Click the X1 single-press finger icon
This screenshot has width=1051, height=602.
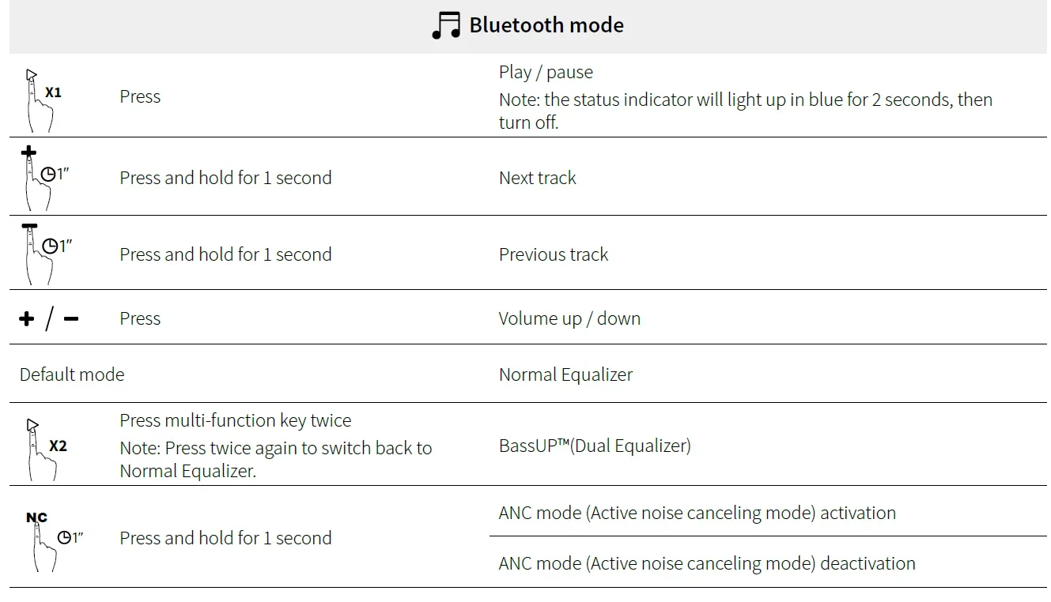[x=40, y=100]
